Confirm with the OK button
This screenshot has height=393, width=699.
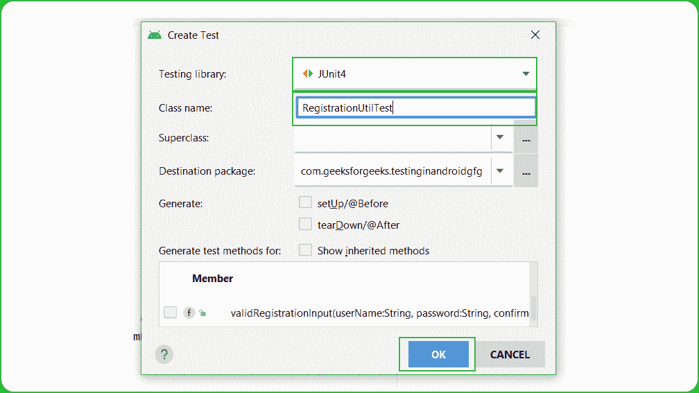point(438,354)
